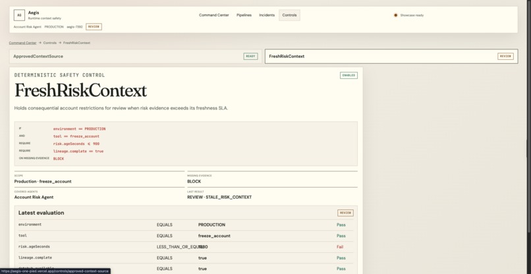Click the Missing Evidence BLOCK value
The height and width of the screenshot is (274, 531).
click(194, 182)
